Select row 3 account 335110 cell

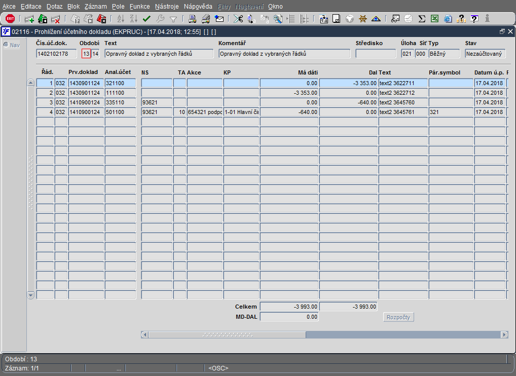pos(120,102)
